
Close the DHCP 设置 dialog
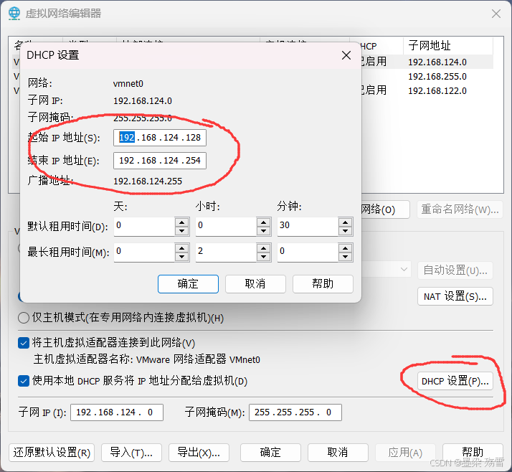click(346, 55)
